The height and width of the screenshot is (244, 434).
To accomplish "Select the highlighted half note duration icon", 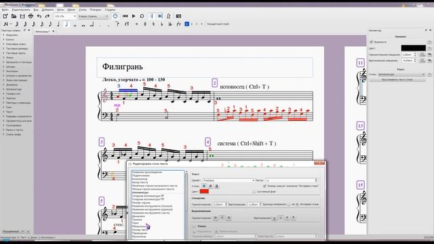I will pos(66,24).
